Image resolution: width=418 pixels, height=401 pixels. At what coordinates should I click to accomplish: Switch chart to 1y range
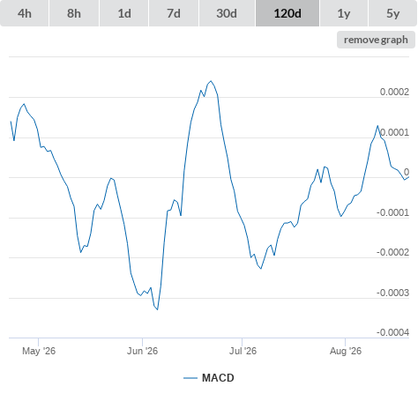[344, 13]
